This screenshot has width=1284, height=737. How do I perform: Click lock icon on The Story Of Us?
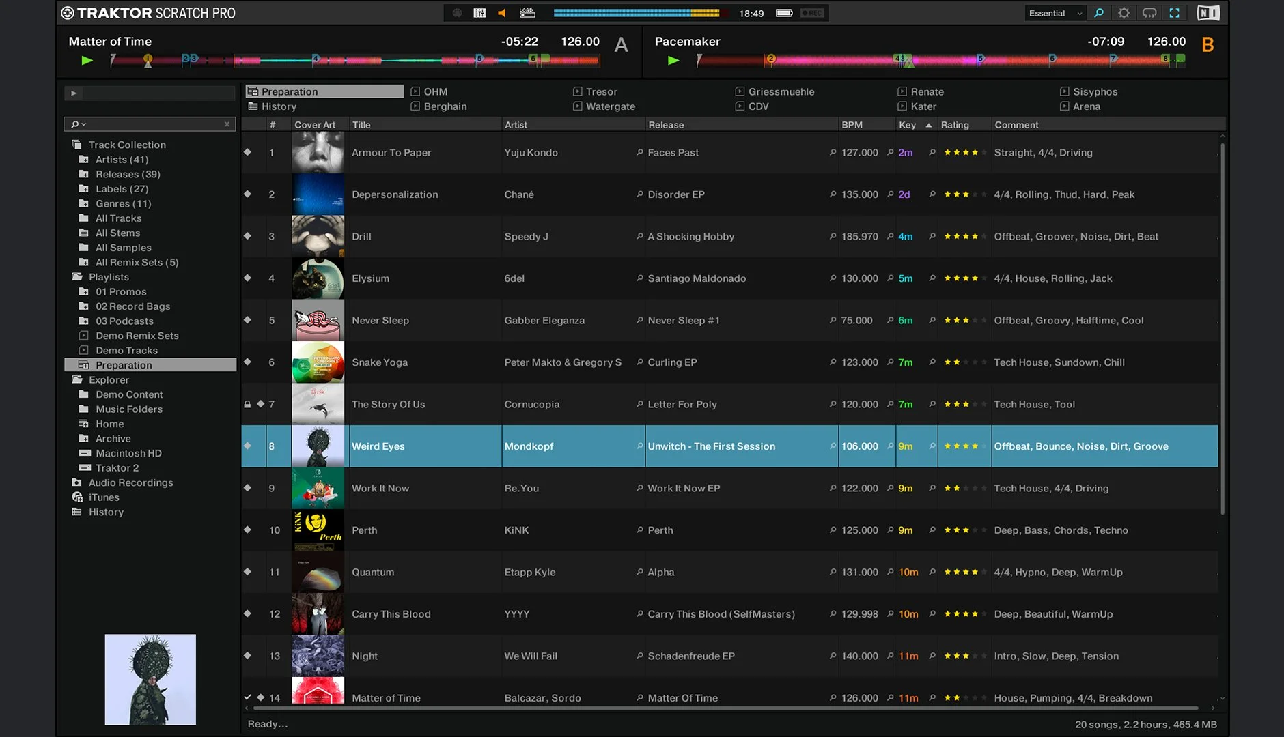(x=247, y=404)
